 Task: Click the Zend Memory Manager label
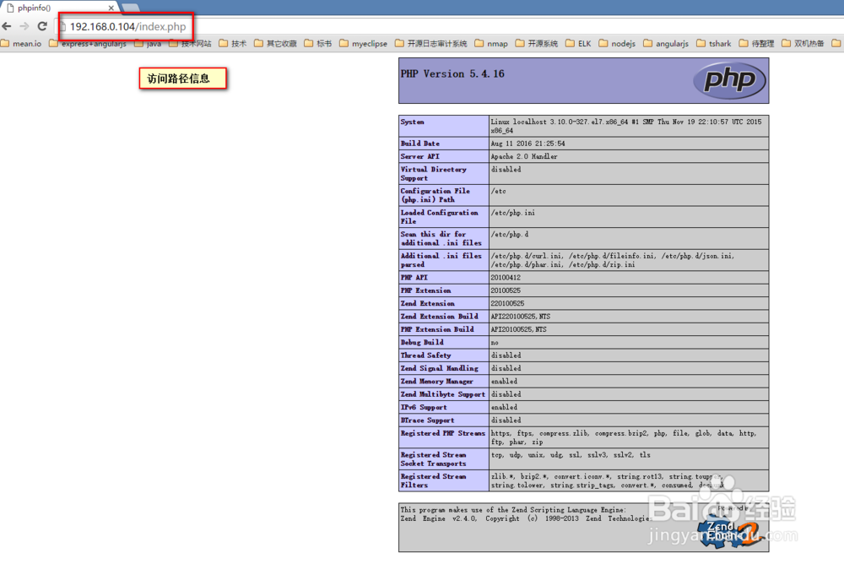[x=436, y=381]
